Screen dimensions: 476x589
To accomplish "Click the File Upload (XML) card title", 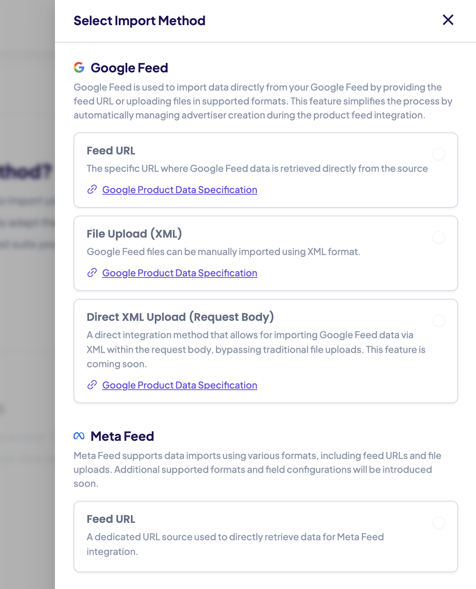I will (134, 234).
